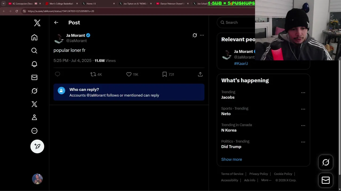View site information icon beside the URL
The image size is (341, 191).
click(x=24, y=11)
